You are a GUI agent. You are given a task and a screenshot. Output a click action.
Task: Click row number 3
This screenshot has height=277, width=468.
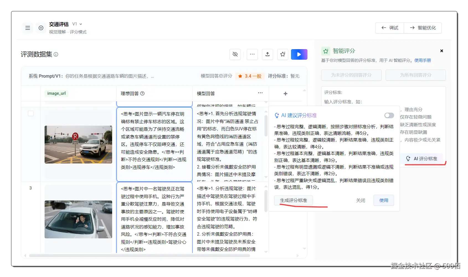30,188
